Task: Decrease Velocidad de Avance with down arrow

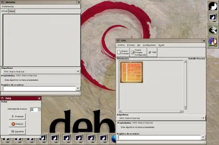Action: coord(39,111)
